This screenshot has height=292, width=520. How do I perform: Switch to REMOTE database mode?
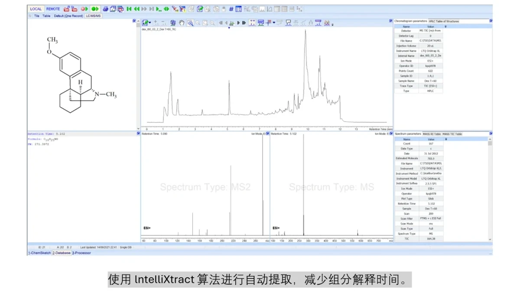[53, 9]
